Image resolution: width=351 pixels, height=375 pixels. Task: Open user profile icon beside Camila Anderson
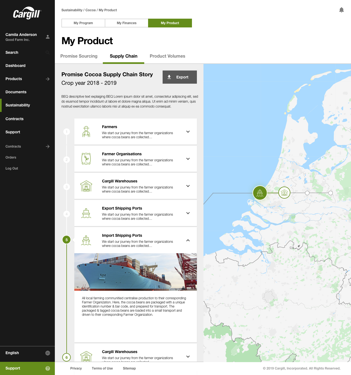click(x=48, y=37)
